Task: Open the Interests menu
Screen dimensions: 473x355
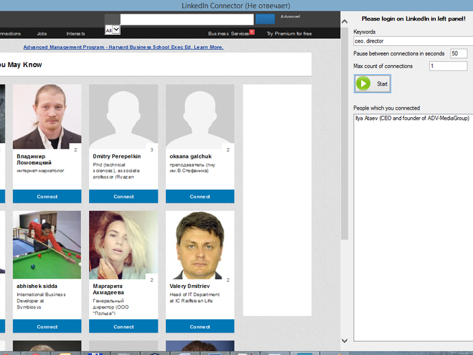Action: tap(75, 34)
